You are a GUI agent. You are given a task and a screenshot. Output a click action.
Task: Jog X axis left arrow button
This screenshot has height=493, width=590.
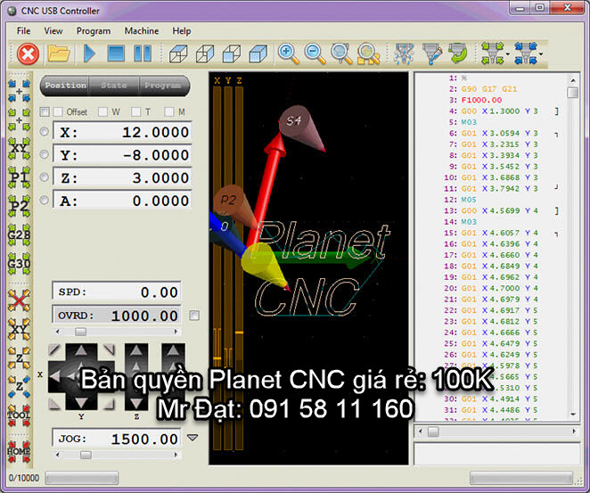(x=55, y=375)
